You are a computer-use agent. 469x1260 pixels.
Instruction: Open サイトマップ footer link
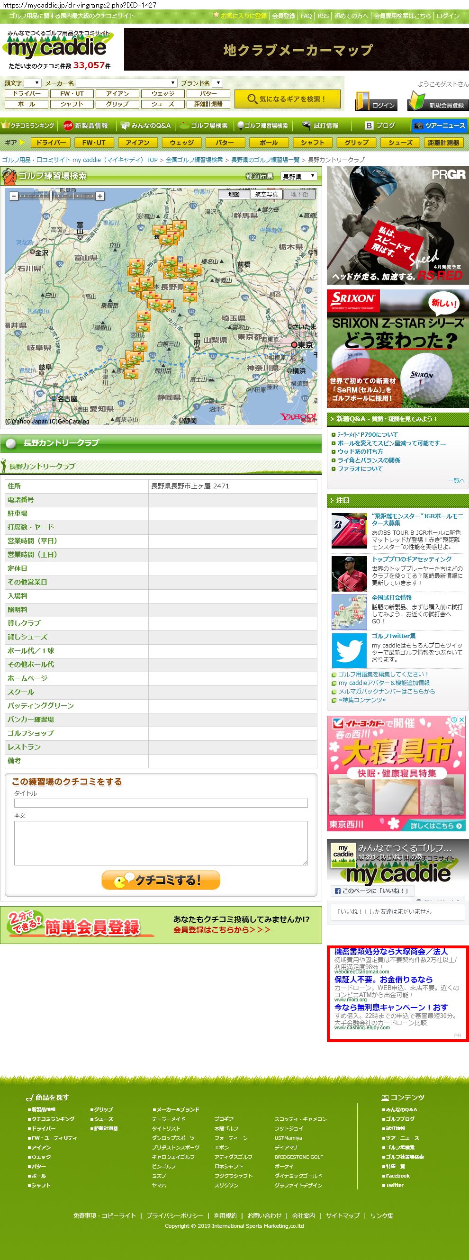(343, 1215)
